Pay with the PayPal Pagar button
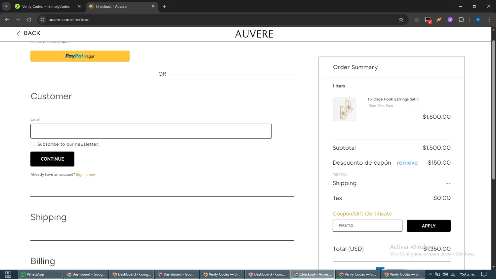 pyautogui.click(x=80, y=56)
